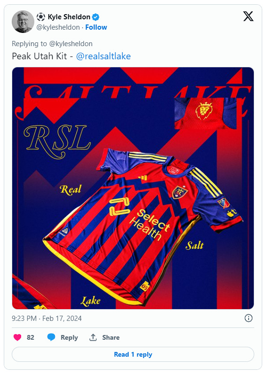This screenshot has height=375, width=266.
Task: Like the tweet with heart icon
Action: [17, 337]
